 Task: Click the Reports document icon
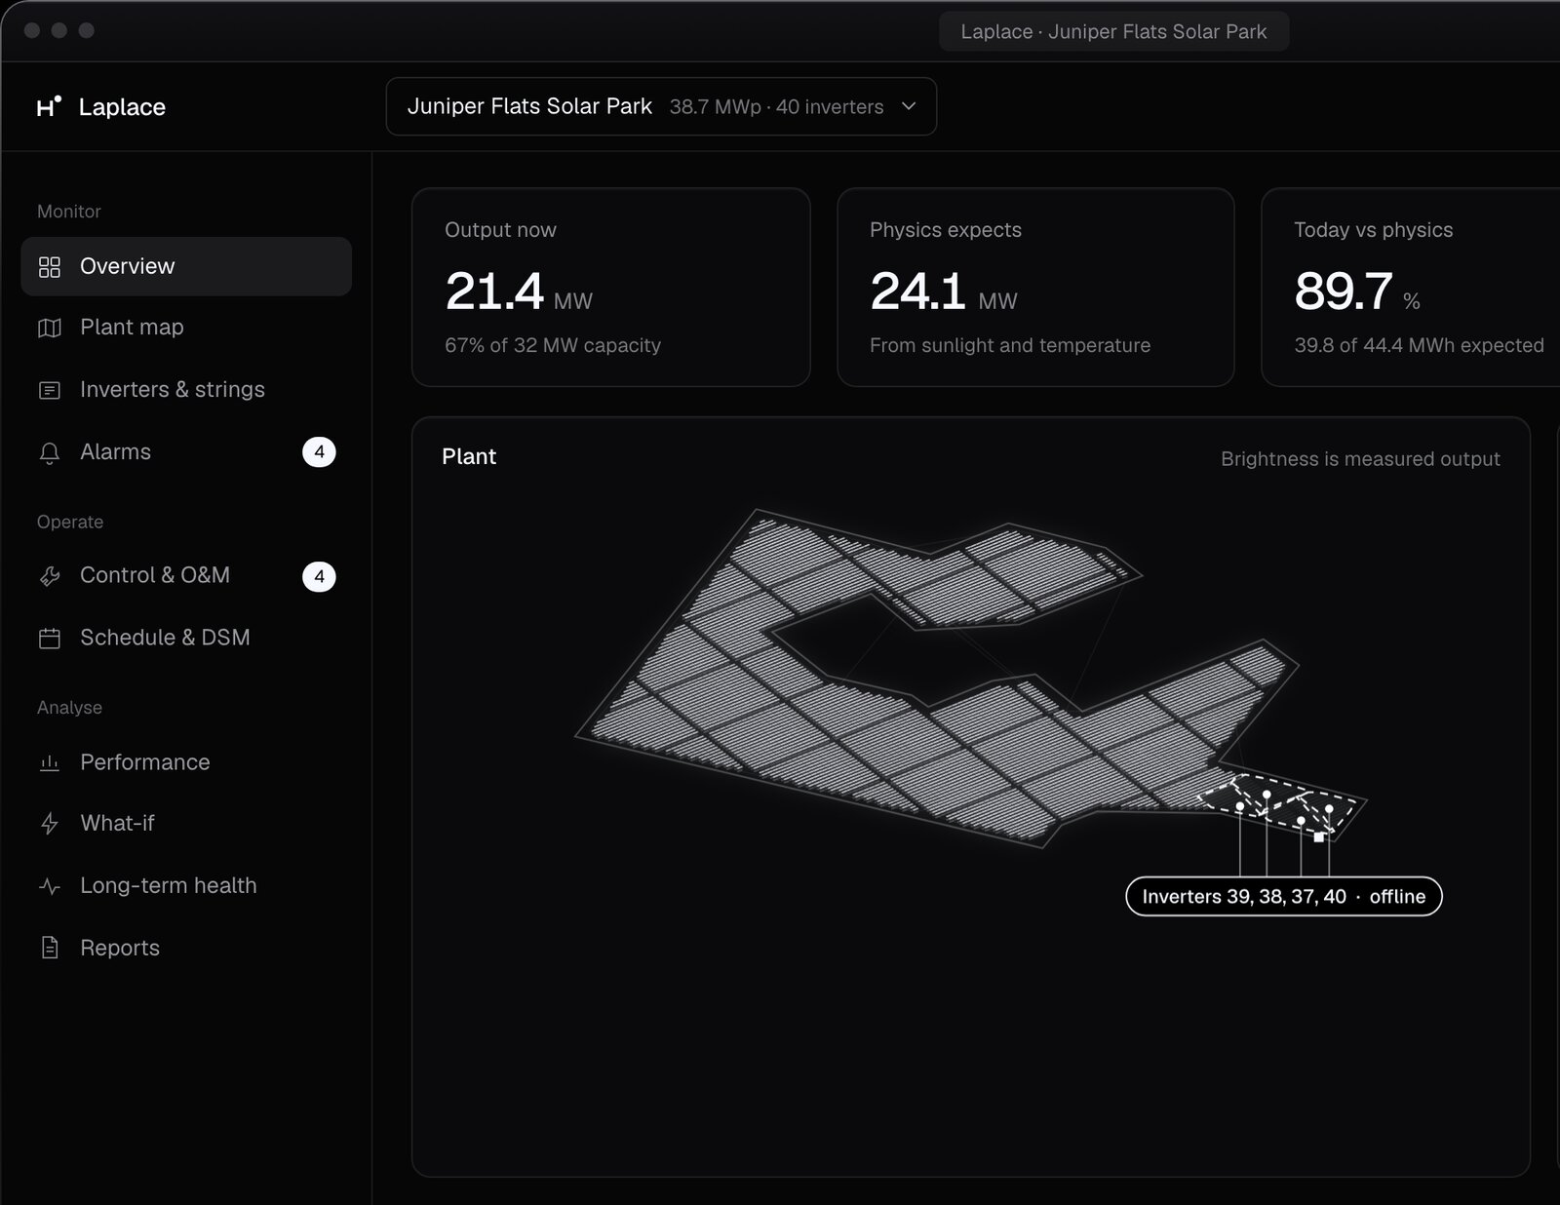click(50, 948)
